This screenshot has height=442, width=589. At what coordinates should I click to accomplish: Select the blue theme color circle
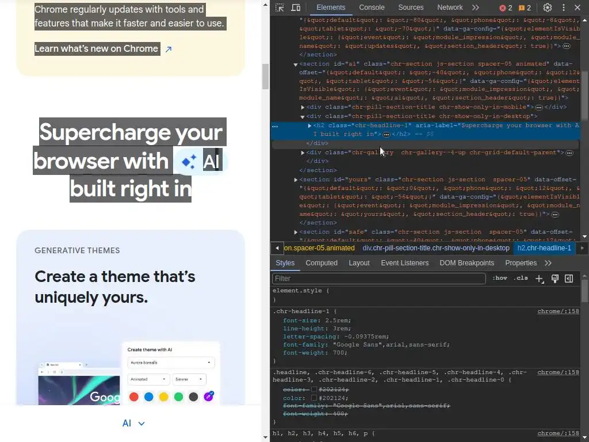tap(149, 397)
